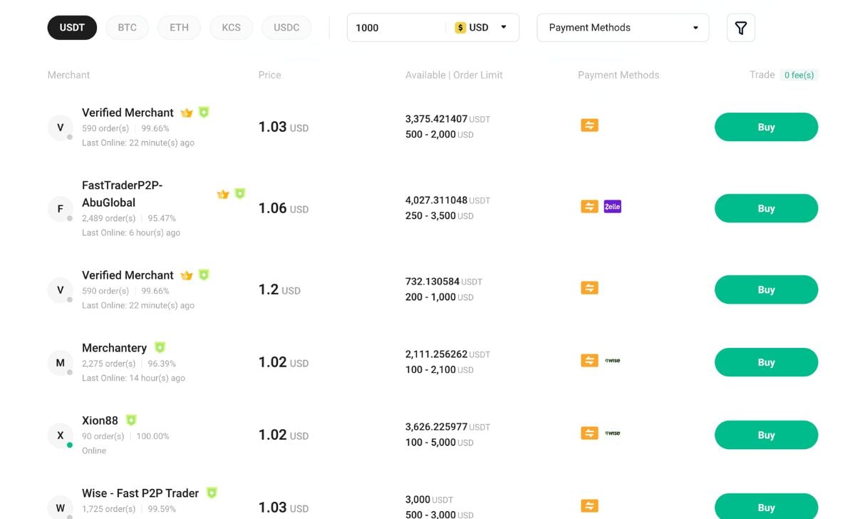This screenshot has height=519, width=855.
Task: Choose the USDC coin tab
Action: [x=286, y=28]
